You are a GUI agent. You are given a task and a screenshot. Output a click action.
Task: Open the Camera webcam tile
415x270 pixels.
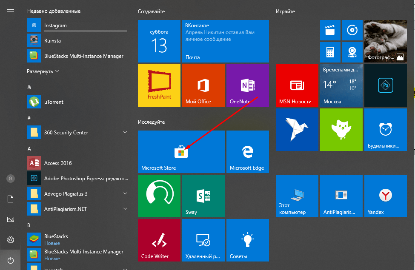(352, 52)
